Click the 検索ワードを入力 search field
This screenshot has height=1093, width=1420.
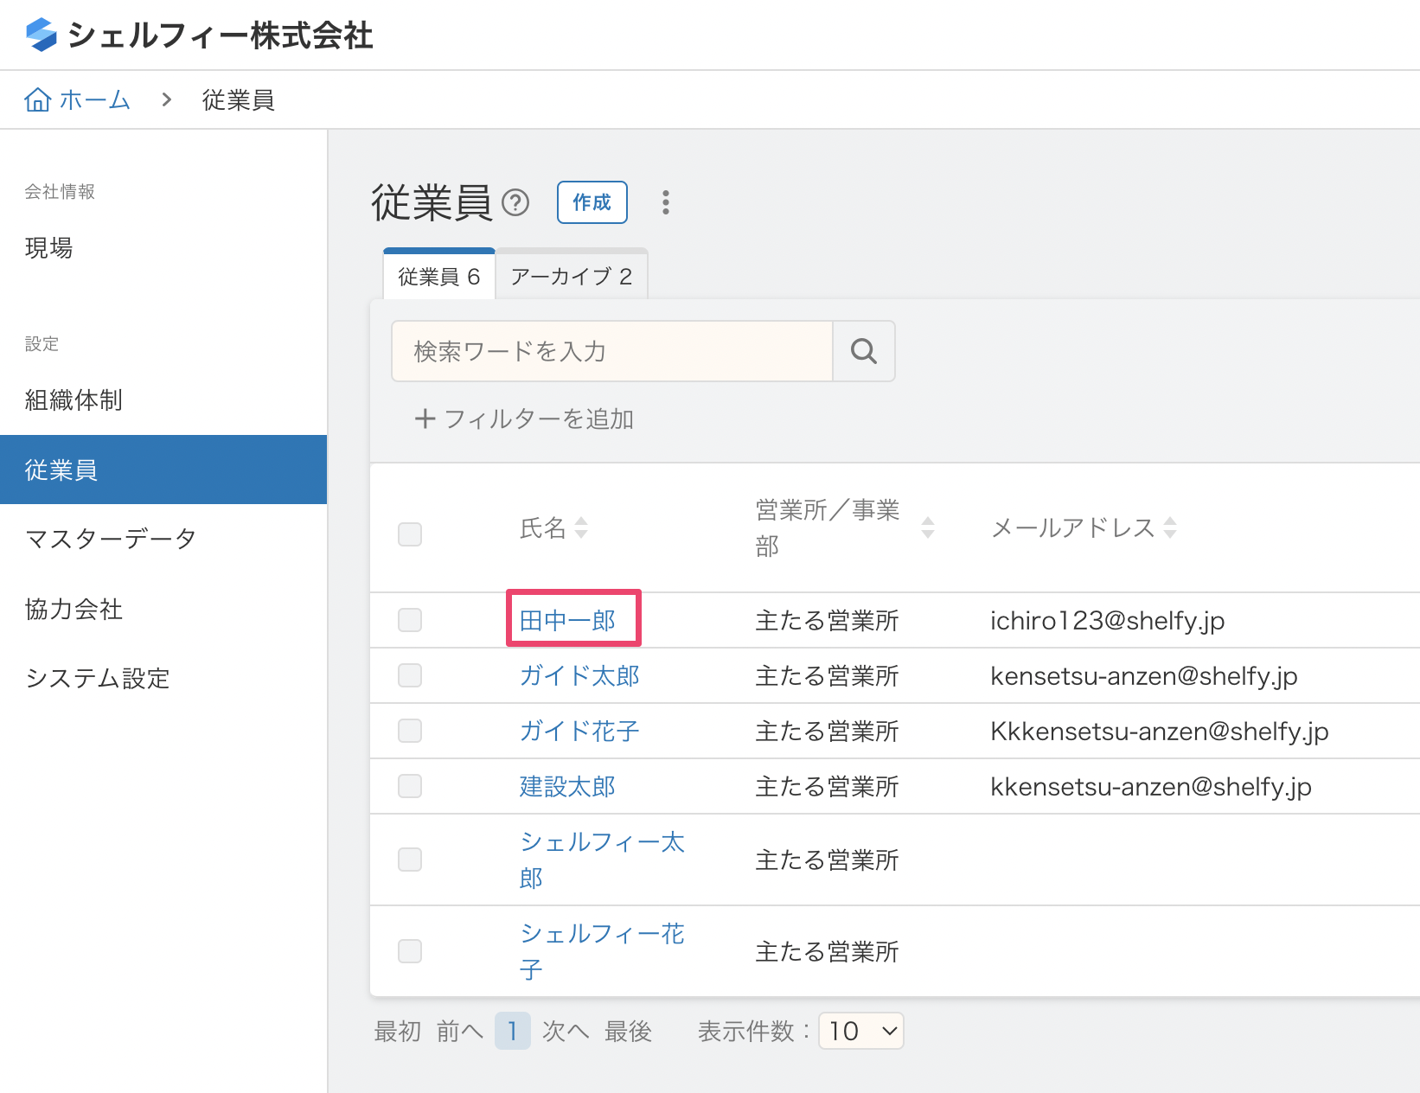point(611,351)
